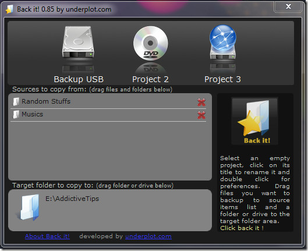The width and height of the screenshot is (308, 251).
Task: Select the Backup USB hard drive icon
Action: (78, 42)
